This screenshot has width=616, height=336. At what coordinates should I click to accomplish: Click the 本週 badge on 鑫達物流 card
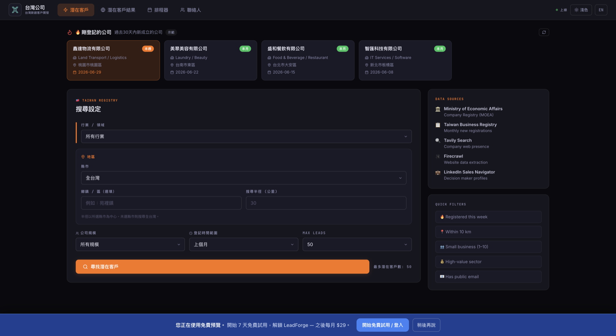[x=148, y=49]
